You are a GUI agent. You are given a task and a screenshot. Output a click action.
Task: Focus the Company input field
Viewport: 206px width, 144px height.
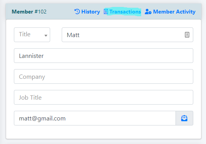click(x=103, y=76)
